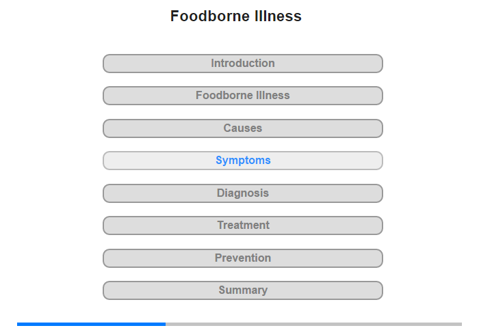Jump to the Prevention section
This screenshot has width=479, height=328.
[242, 258]
